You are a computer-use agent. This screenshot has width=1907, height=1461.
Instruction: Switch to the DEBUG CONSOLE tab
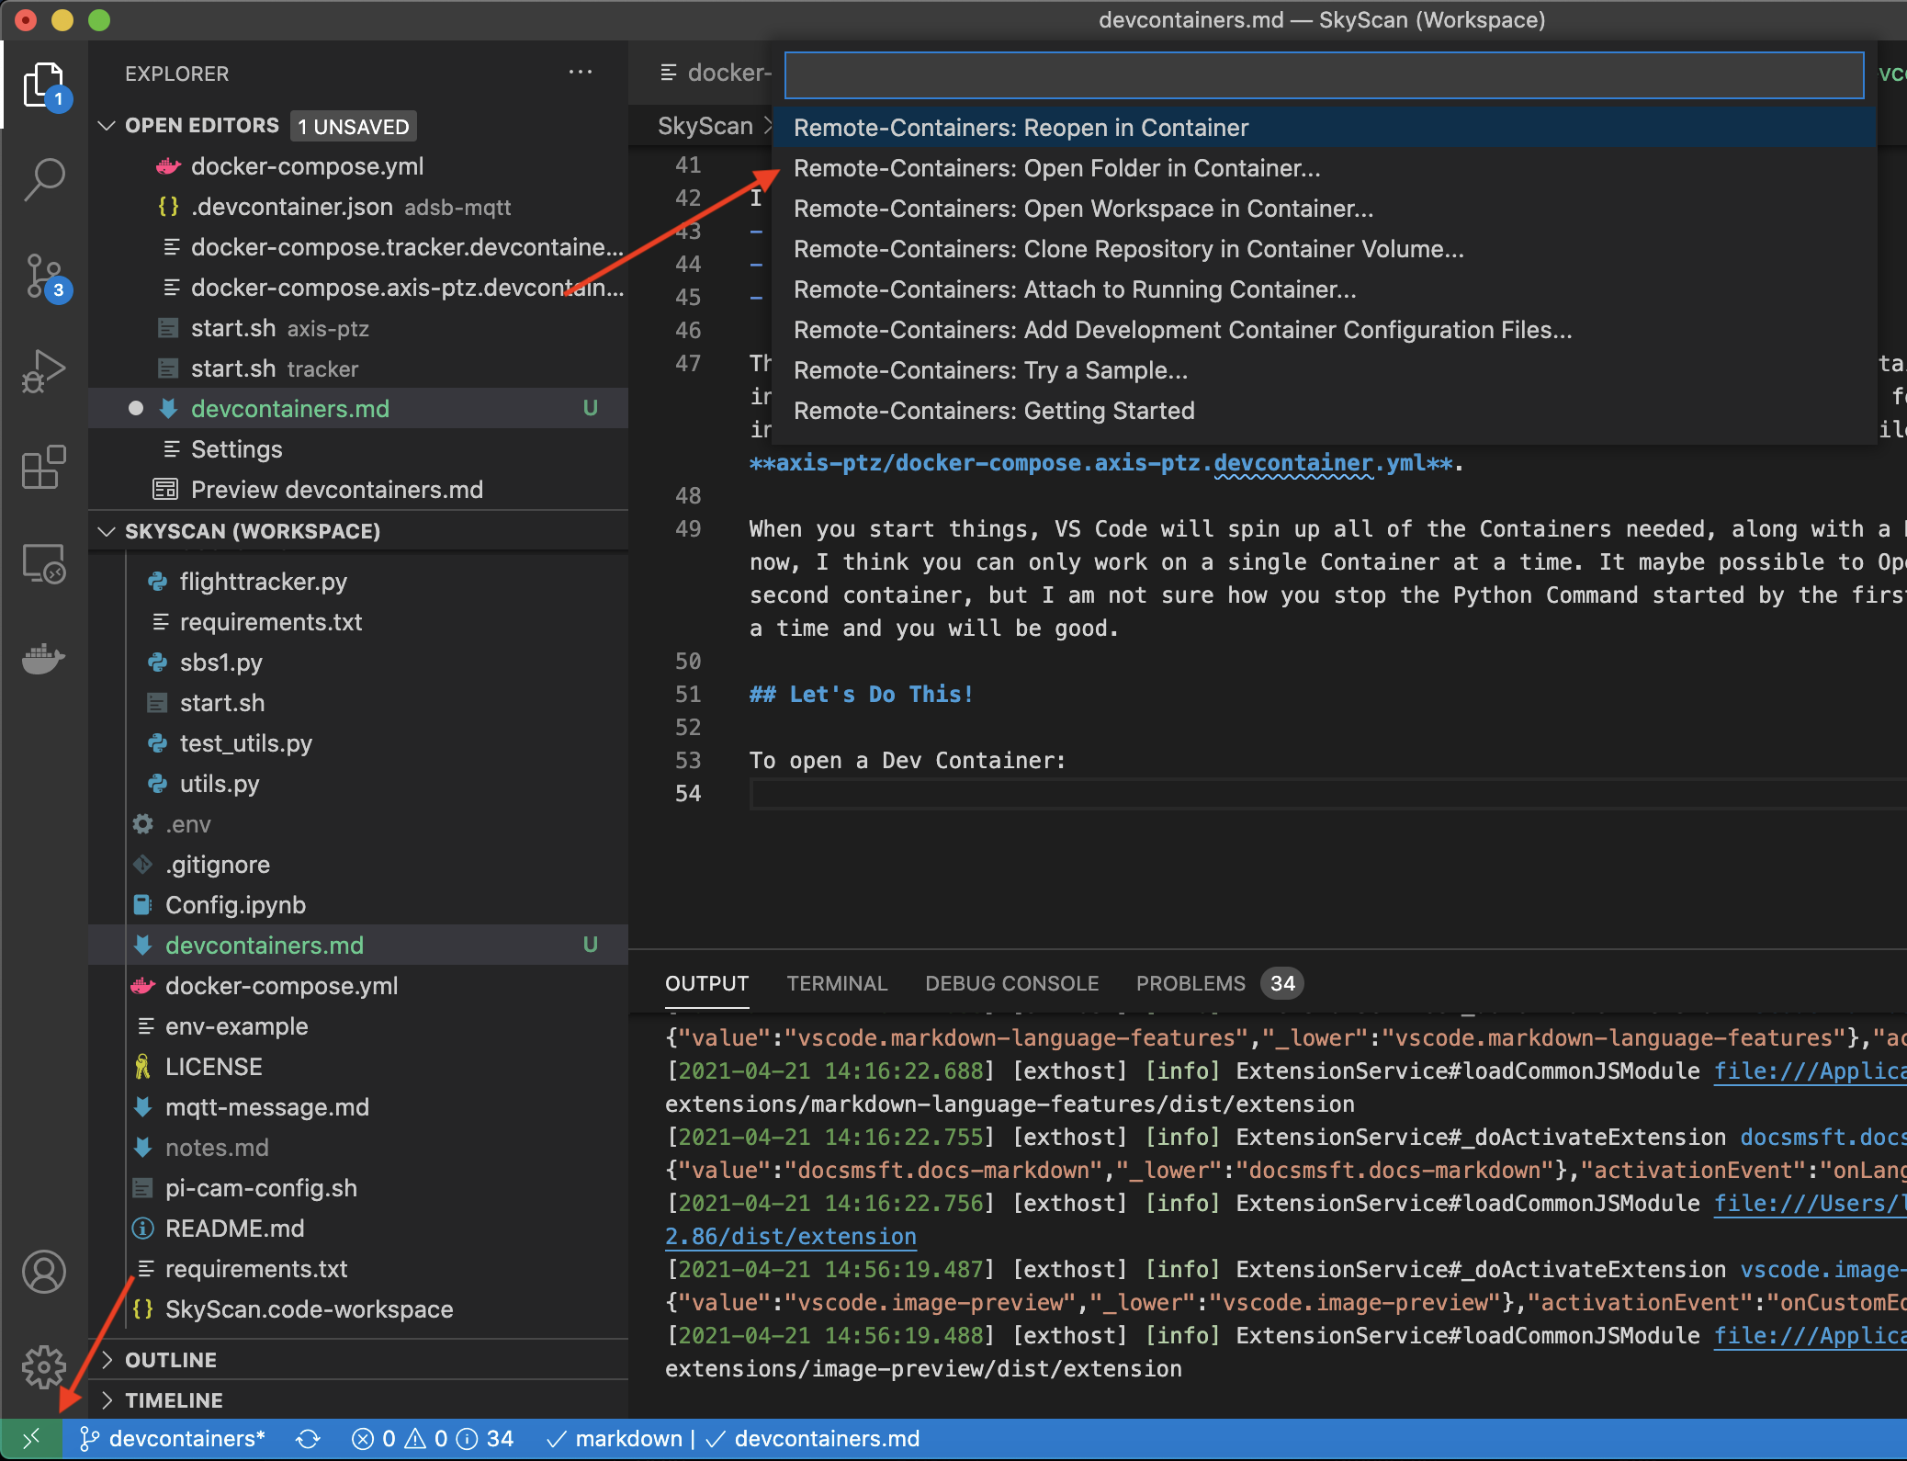1011,983
